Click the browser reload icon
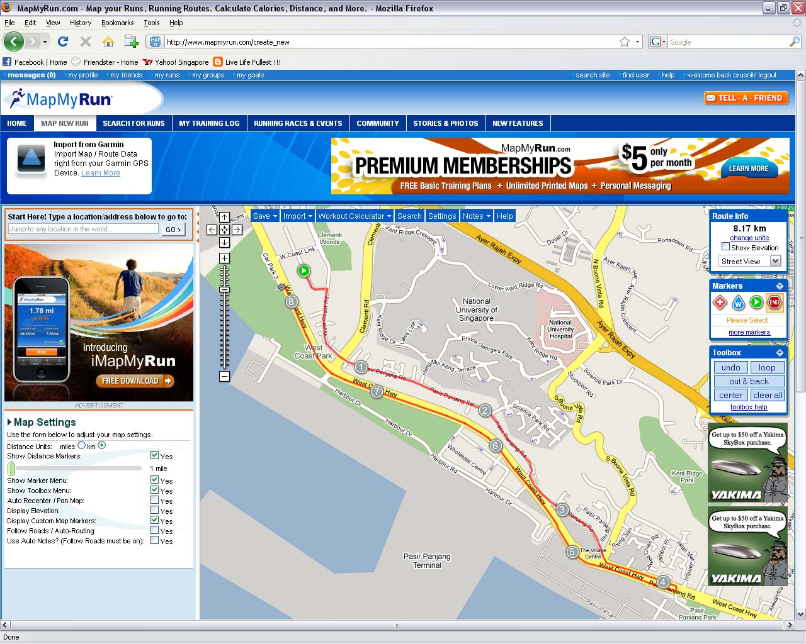The image size is (806, 644). pos(62,42)
